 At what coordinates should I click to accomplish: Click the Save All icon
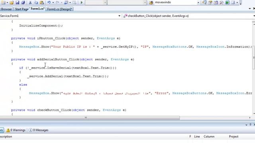[23, 2]
